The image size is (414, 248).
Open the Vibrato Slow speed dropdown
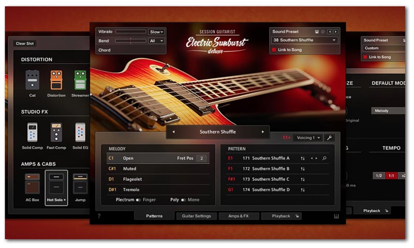[156, 32]
